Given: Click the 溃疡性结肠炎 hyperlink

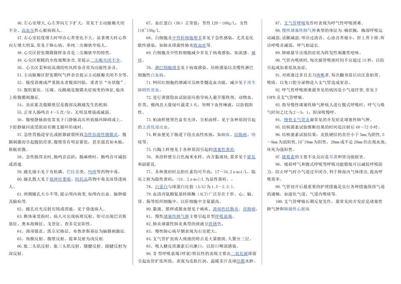Looking at the screenshot, I should tap(225, 209).
